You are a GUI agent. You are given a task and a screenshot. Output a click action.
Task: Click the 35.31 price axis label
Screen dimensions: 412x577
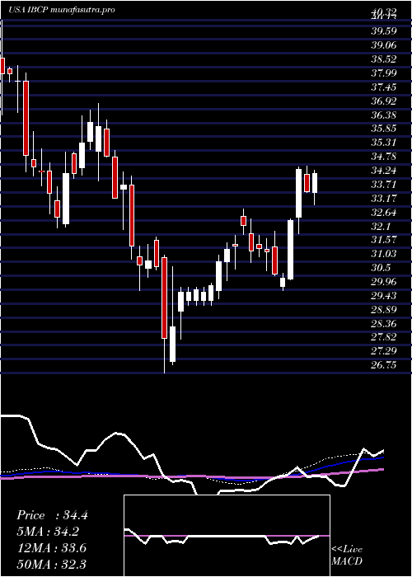pyautogui.click(x=384, y=143)
